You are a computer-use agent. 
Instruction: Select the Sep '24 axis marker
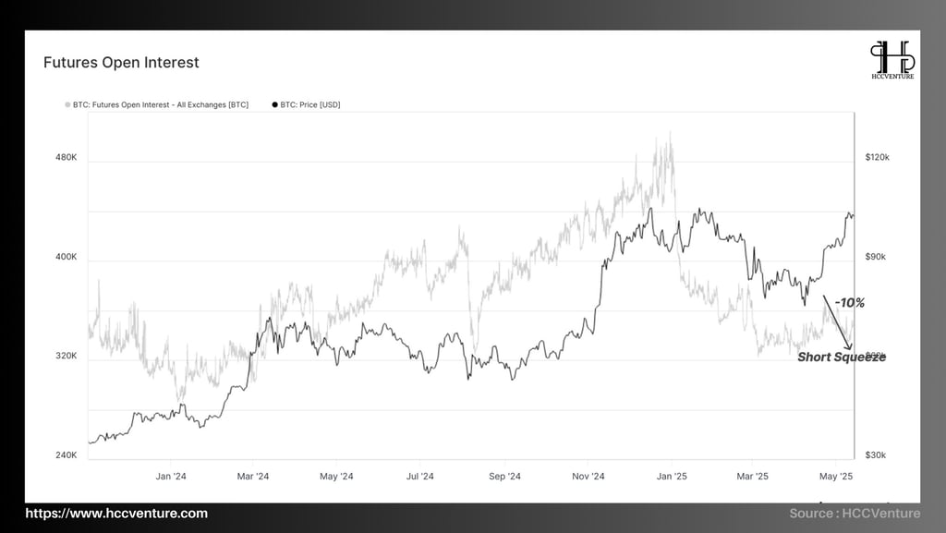coord(504,477)
